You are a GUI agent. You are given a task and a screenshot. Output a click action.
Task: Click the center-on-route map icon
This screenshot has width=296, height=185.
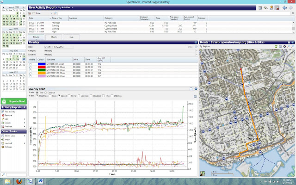pos(284,46)
